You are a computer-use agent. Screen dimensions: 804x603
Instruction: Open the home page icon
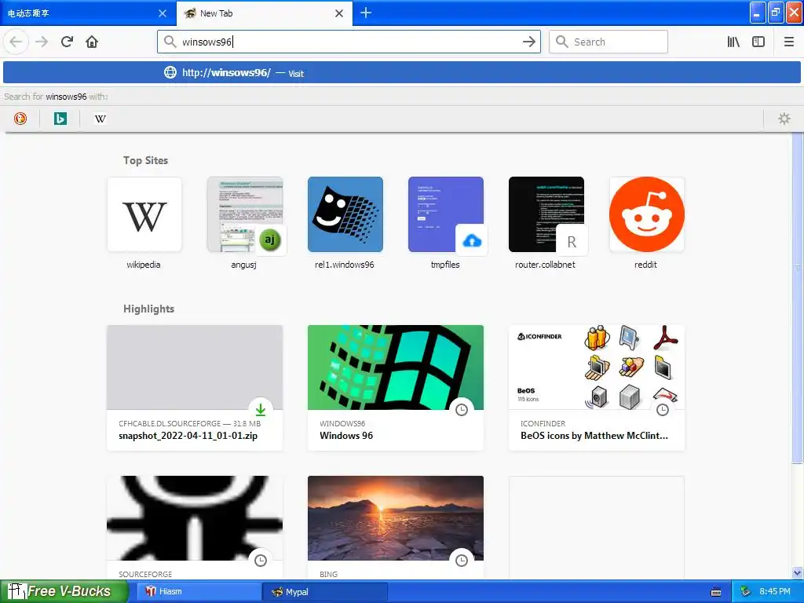[x=92, y=42]
